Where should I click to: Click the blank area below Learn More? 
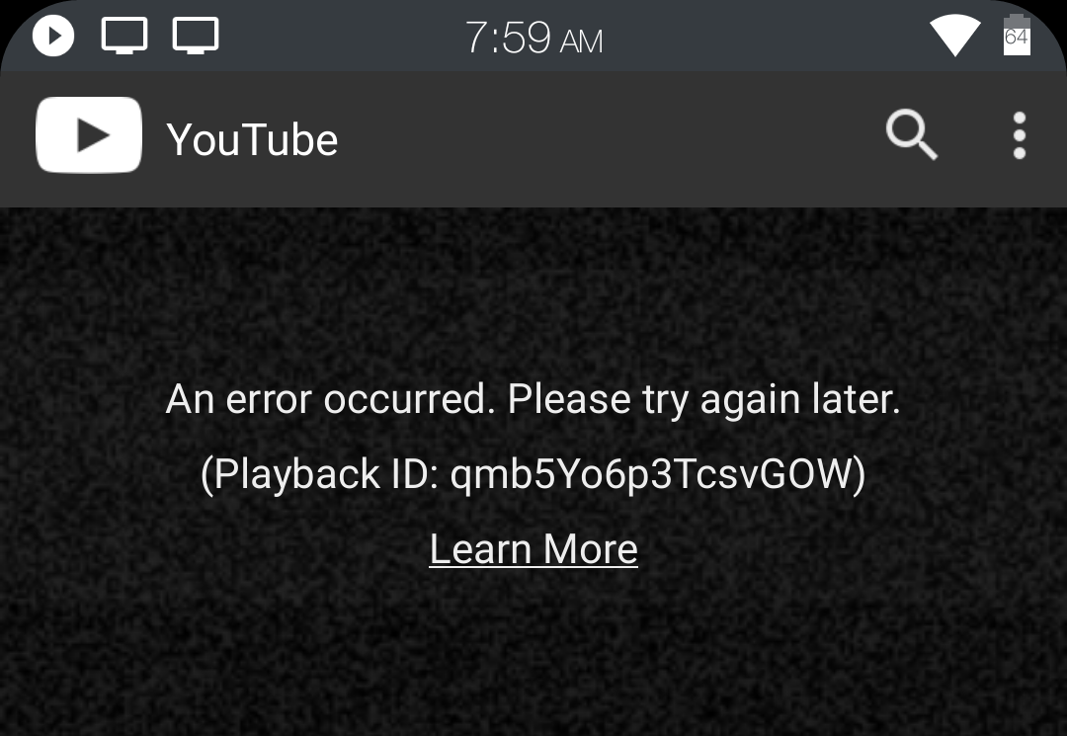pyautogui.click(x=533, y=653)
